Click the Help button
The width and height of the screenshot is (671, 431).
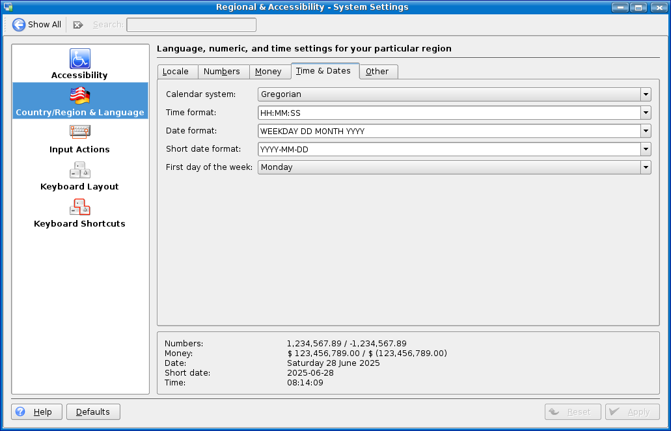[x=37, y=412]
